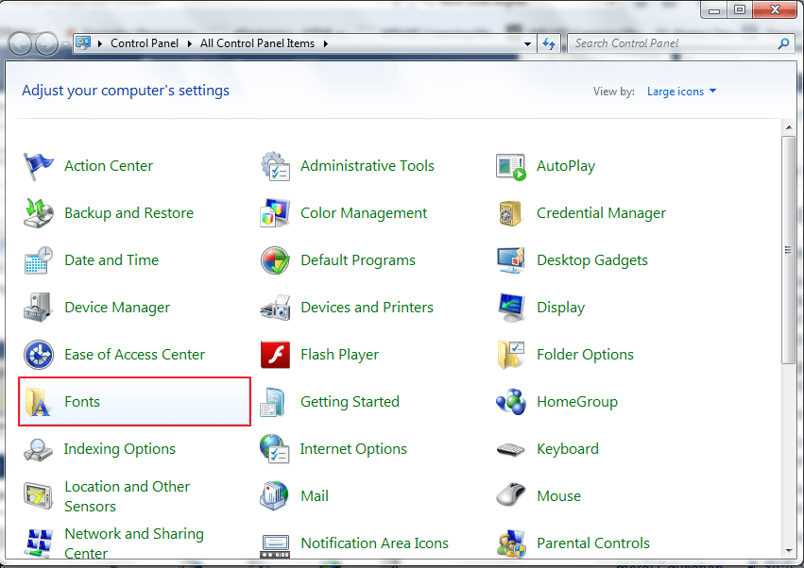Image resolution: width=804 pixels, height=568 pixels.
Task: Click the Action Center link text
Action: tap(109, 166)
